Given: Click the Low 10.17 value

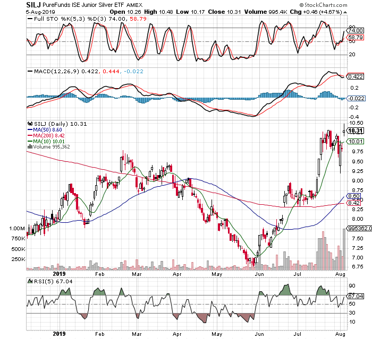Looking at the screenshot, I should [x=190, y=12].
